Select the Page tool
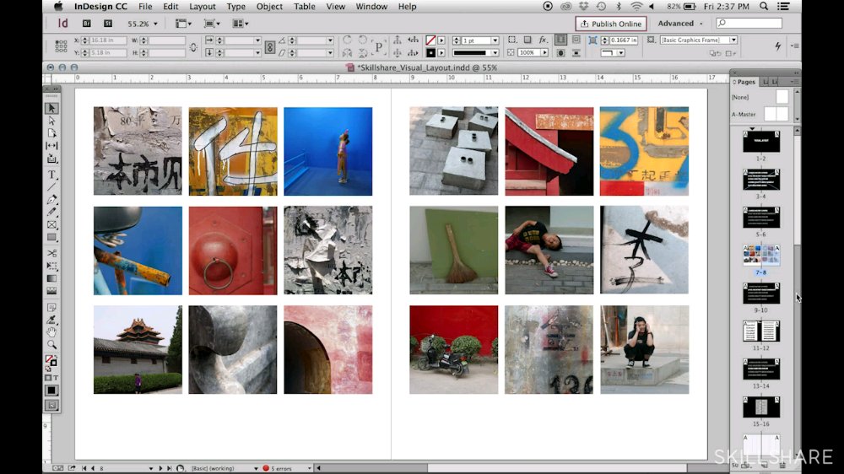The width and height of the screenshot is (844, 474). pos(51,133)
